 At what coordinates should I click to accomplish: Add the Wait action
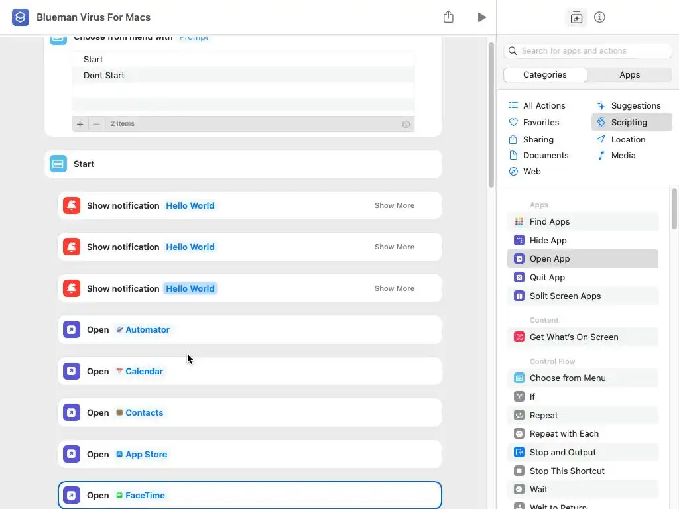pos(582,490)
